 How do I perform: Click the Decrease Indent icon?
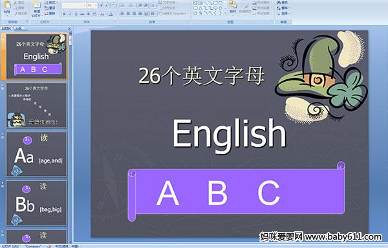[140, 5]
